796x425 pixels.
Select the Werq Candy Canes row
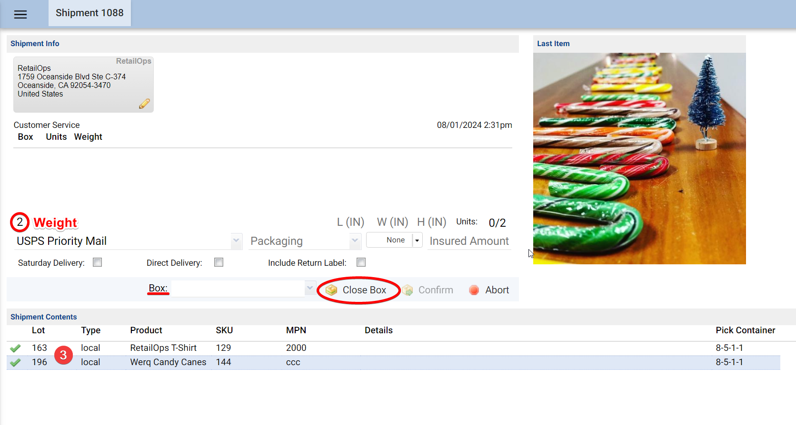coord(168,362)
